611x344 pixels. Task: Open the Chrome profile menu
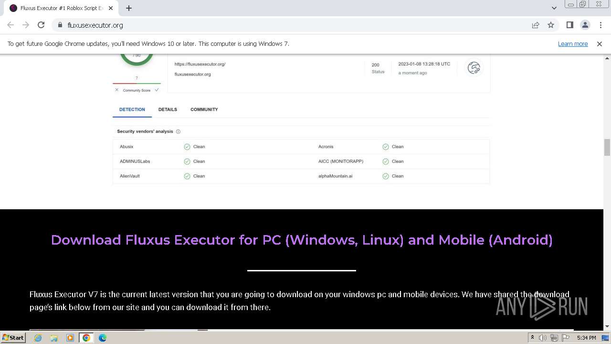(x=585, y=25)
